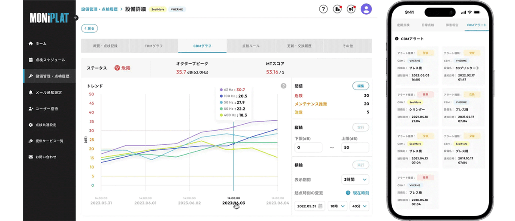Switch to the 点検ルール tab
515x221 pixels.
point(251,45)
